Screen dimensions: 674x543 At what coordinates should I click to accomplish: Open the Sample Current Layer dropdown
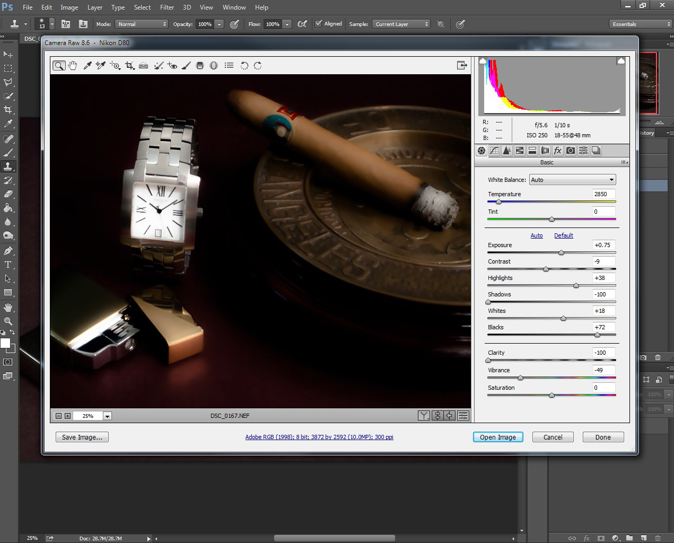401,24
